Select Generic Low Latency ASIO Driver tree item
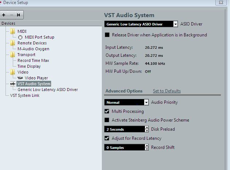Viewport: 230px width, 170px height. (48, 90)
